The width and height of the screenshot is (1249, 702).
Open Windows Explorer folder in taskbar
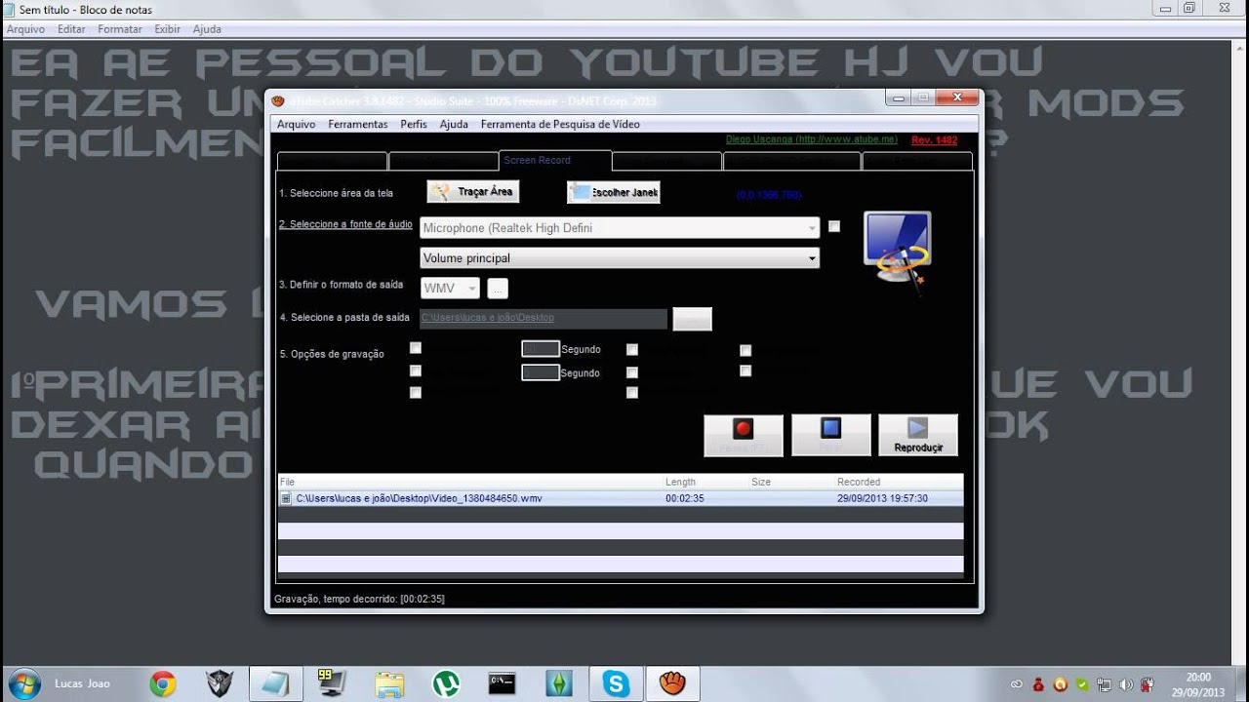[x=389, y=683]
